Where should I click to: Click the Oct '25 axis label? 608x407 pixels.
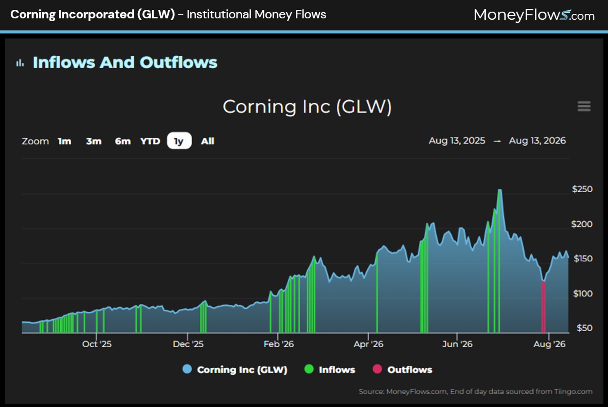(97, 344)
